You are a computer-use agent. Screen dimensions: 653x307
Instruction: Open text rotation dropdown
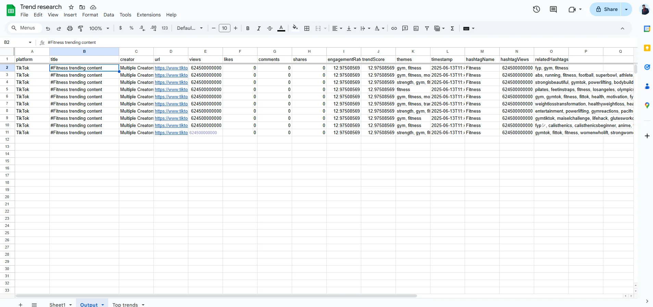tap(379, 28)
